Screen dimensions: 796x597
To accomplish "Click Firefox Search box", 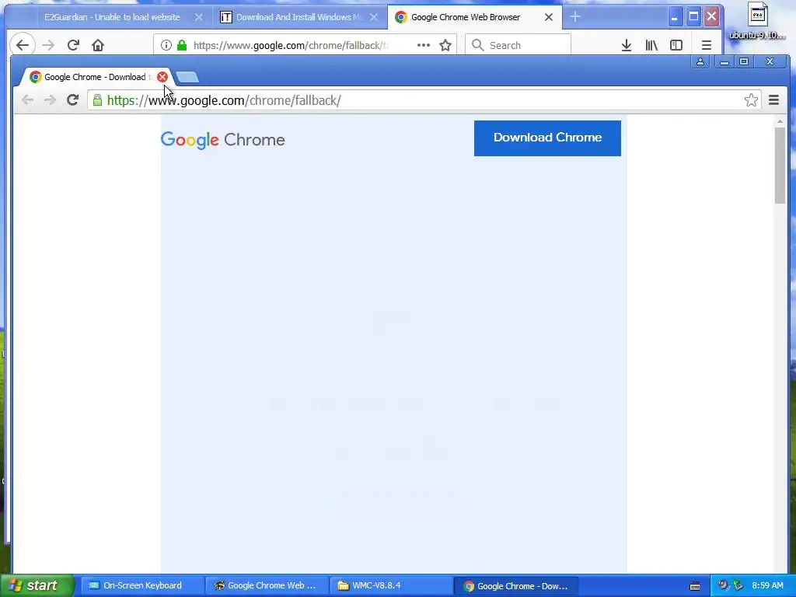I will (x=518, y=45).
